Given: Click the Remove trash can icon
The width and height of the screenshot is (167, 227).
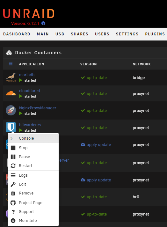Looking at the screenshot, I should (13, 193).
